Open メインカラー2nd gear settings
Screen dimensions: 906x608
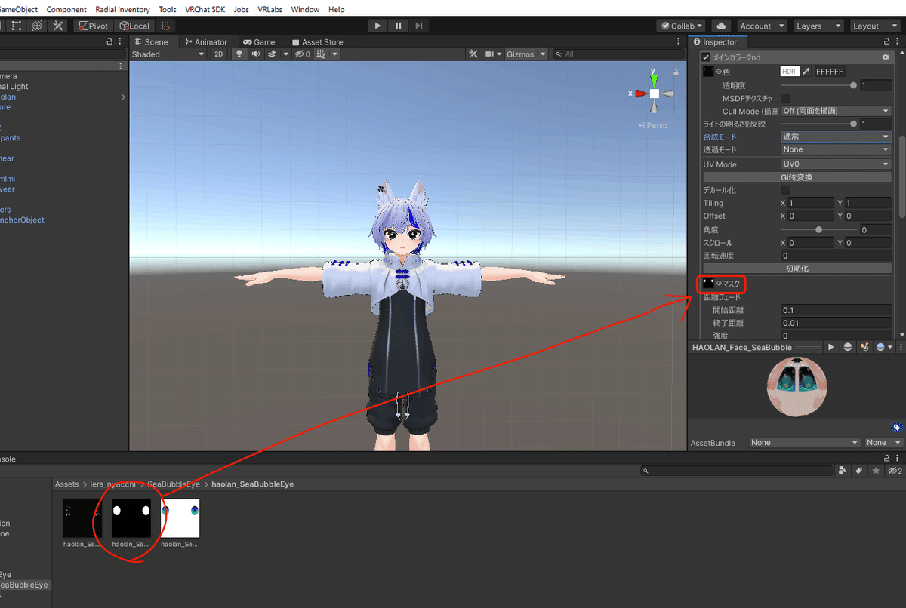(886, 57)
